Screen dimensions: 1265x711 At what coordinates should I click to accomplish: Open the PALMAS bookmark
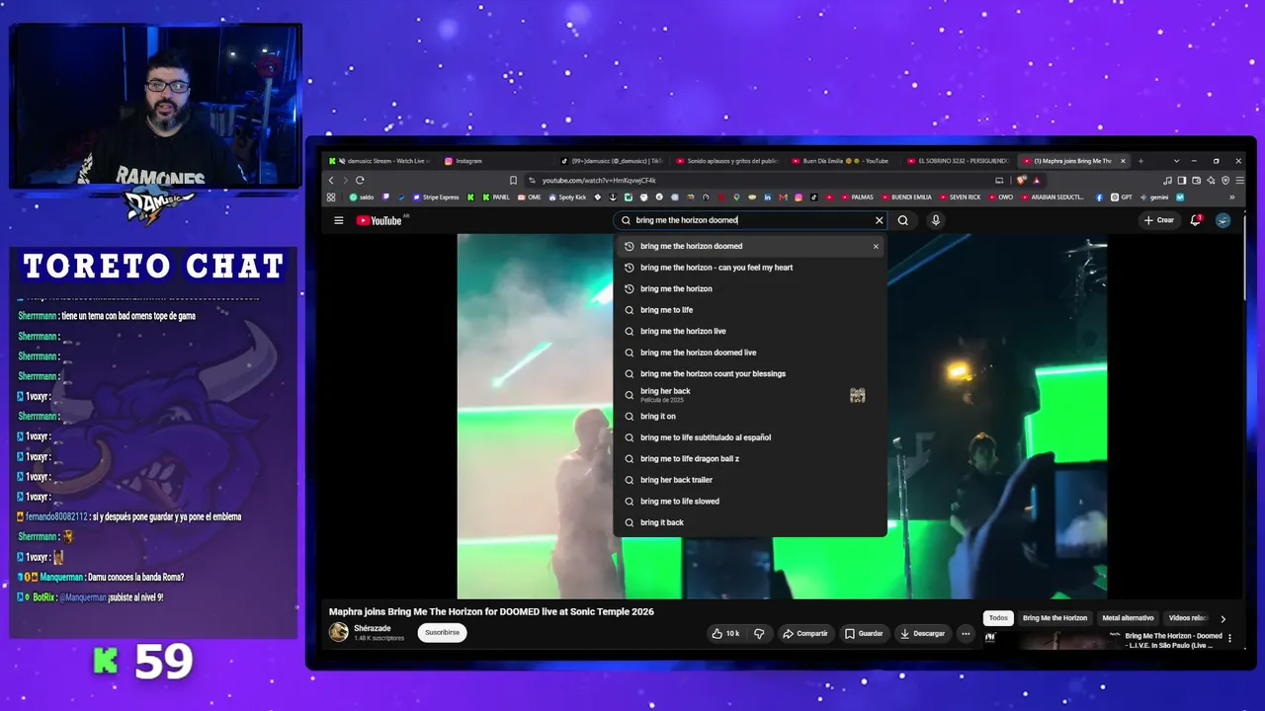(x=857, y=197)
